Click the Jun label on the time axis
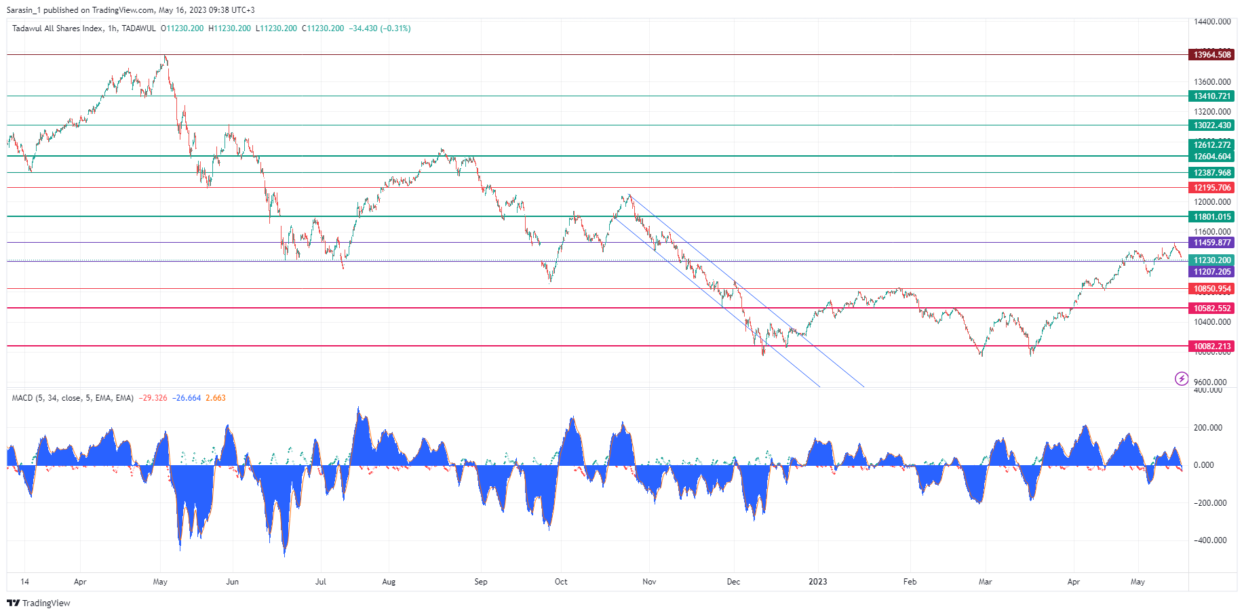This screenshot has width=1244, height=615. click(233, 582)
